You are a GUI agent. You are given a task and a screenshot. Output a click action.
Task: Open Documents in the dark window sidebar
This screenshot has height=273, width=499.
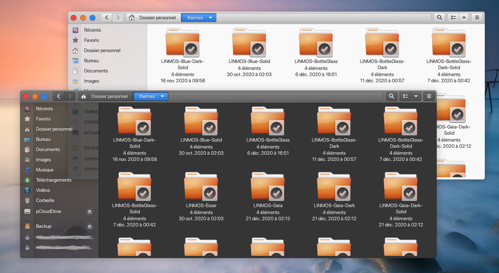tap(59, 150)
